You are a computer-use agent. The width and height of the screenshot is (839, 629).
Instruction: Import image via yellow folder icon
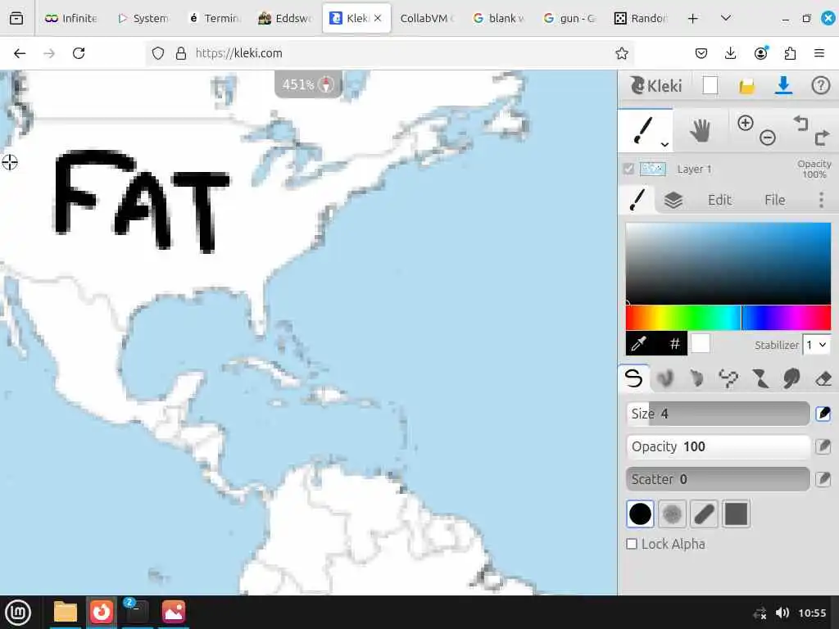pyautogui.click(x=746, y=85)
